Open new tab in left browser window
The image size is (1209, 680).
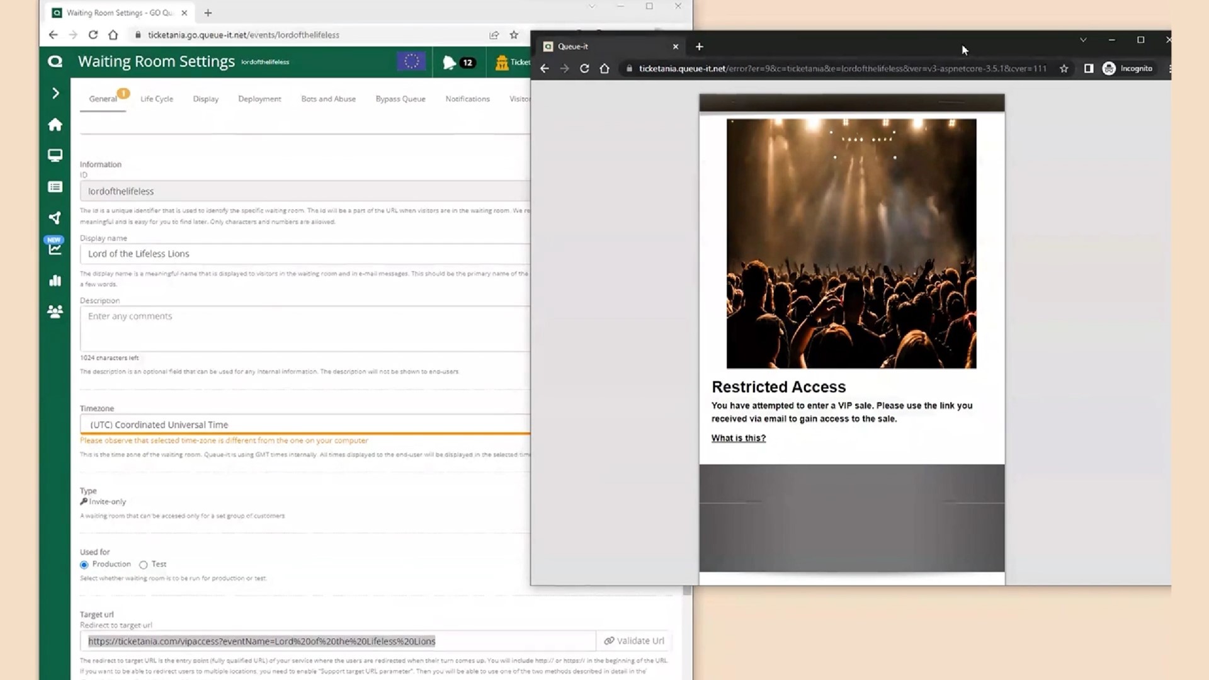pos(208,13)
